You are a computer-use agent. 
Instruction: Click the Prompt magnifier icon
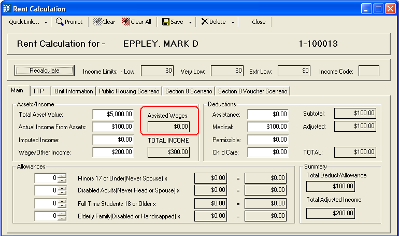[60, 22]
